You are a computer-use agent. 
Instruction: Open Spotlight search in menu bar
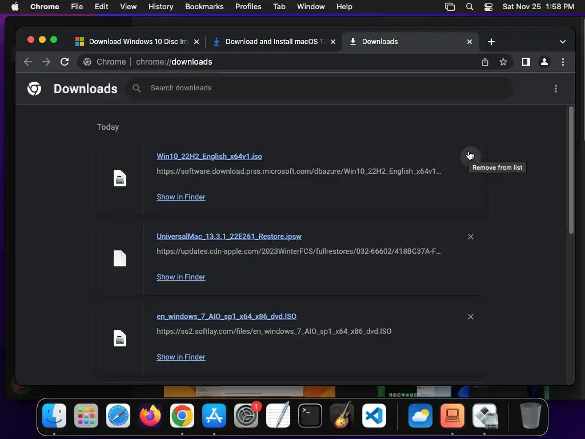[x=470, y=7]
